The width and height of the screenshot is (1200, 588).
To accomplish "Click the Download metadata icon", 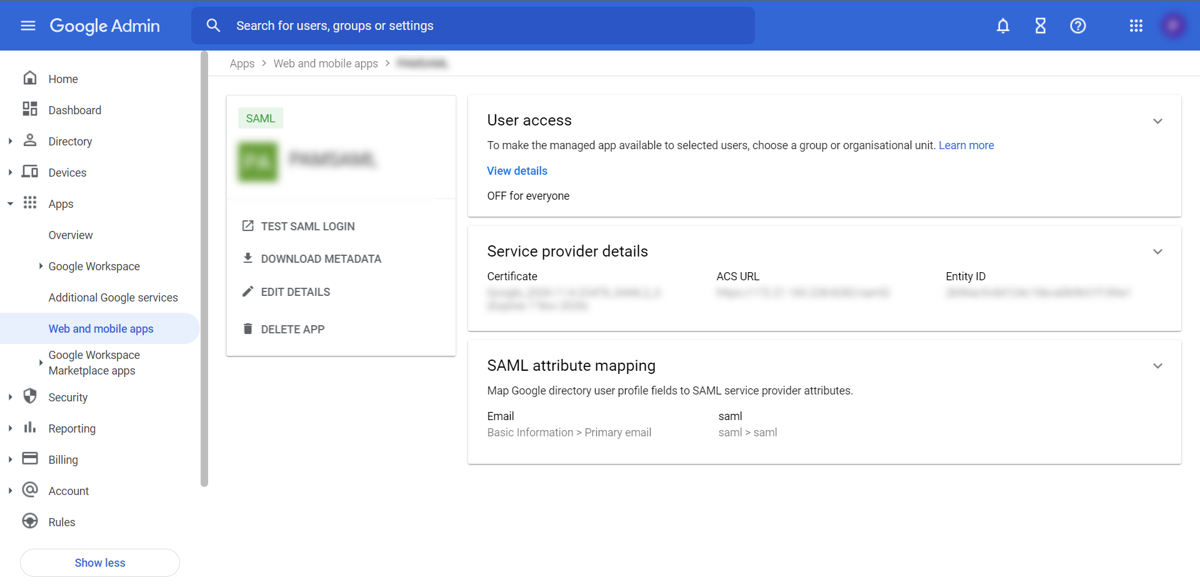I will [x=248, y=258].
